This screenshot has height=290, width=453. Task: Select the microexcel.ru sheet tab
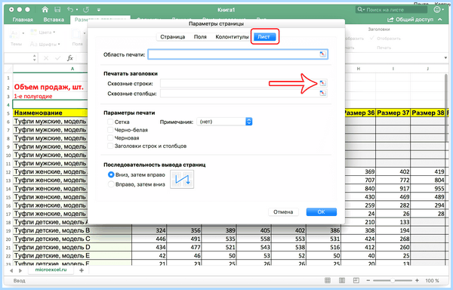(51, 270)
